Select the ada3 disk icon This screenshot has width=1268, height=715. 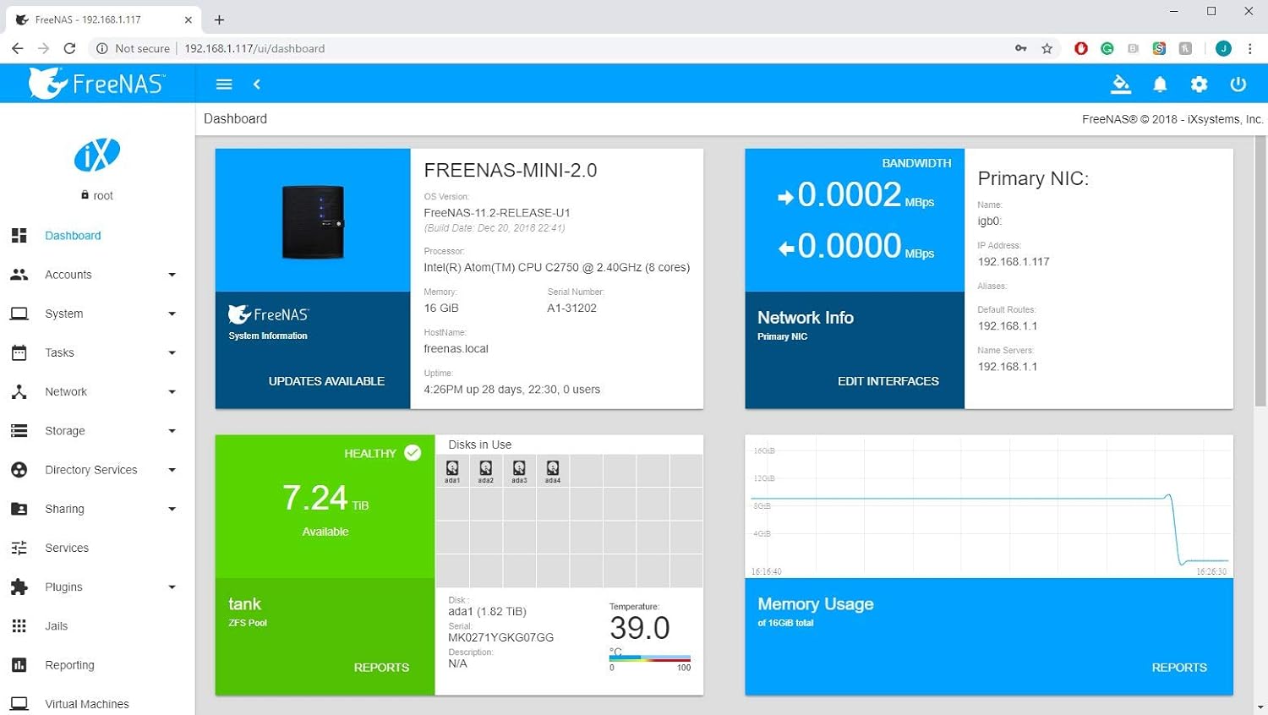519,471
